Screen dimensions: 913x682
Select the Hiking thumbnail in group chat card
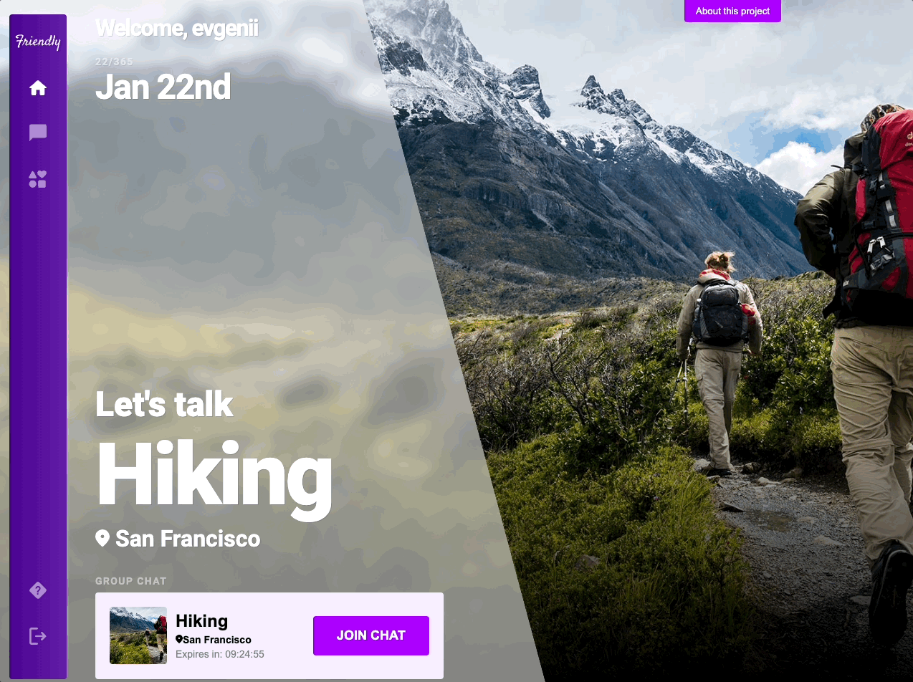point(138,635)
